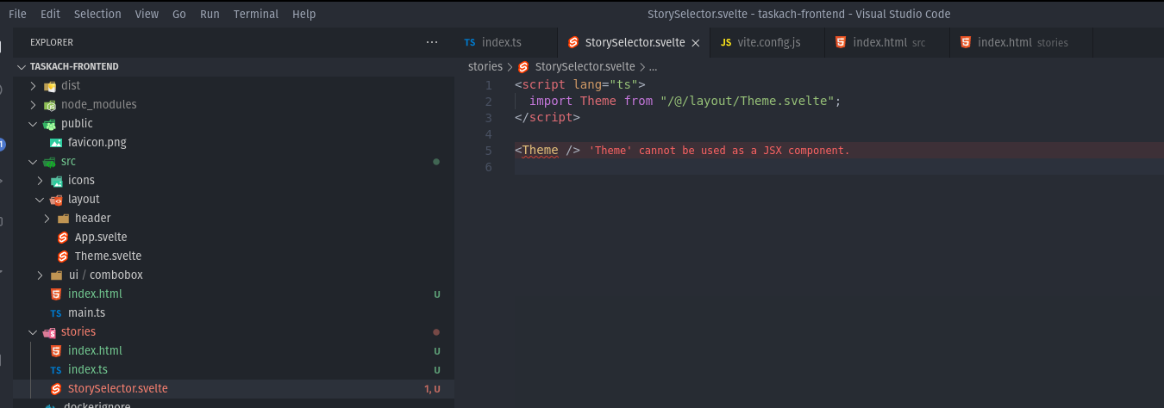Open the Go menu
The image size is (1164, 408).
point(178,14)
